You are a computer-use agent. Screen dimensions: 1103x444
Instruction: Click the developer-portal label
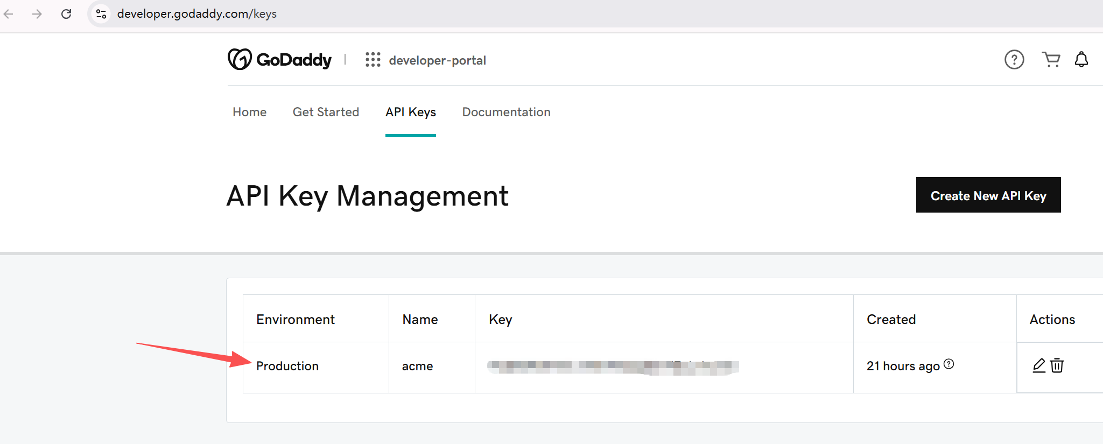(437, 60)
